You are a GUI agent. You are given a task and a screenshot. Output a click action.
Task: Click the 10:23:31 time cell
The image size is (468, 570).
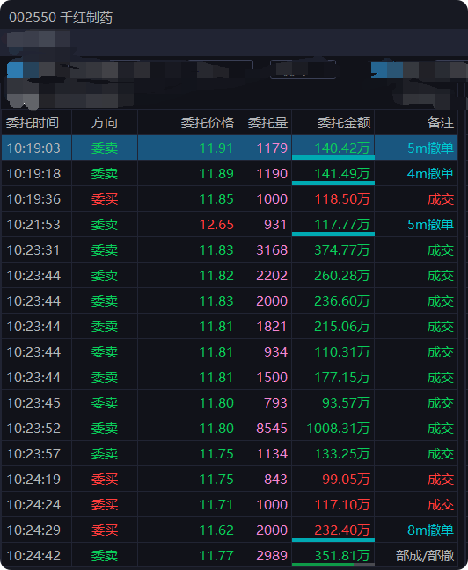coord(33,249)
